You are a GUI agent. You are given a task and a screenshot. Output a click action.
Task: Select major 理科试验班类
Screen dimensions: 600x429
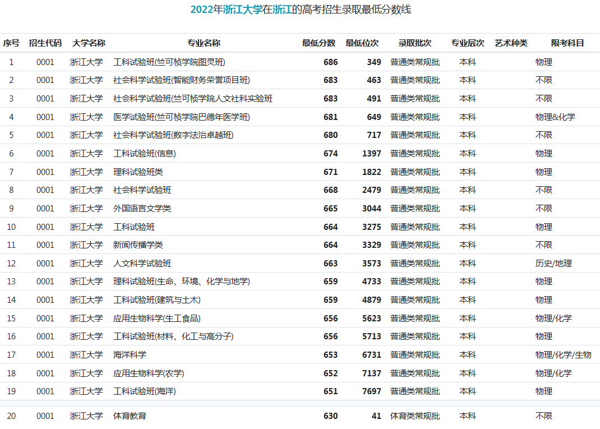[138, 172]
